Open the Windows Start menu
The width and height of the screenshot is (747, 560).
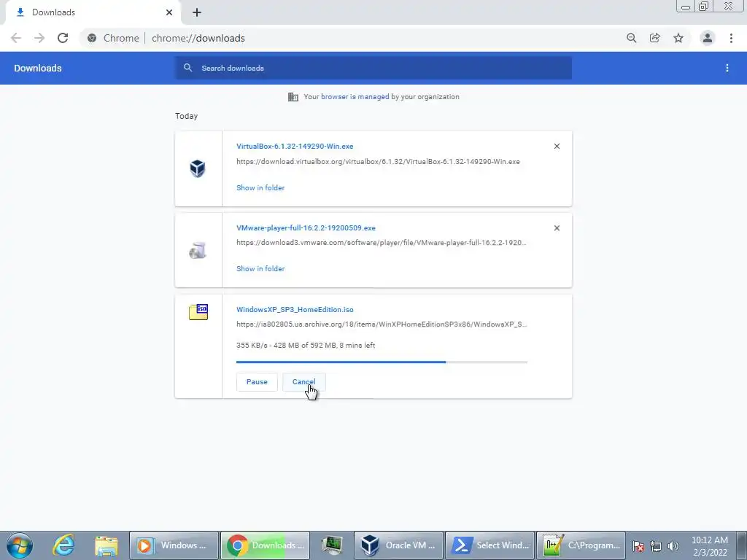tap(20, 545)
